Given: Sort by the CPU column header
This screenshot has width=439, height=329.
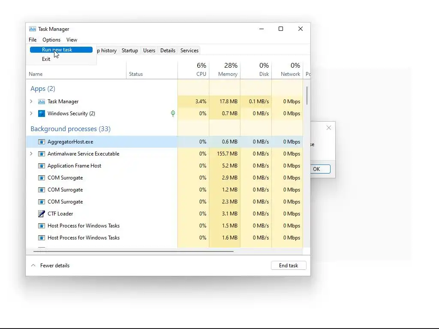Looking at the screenshot, I should tap(193, 69).
